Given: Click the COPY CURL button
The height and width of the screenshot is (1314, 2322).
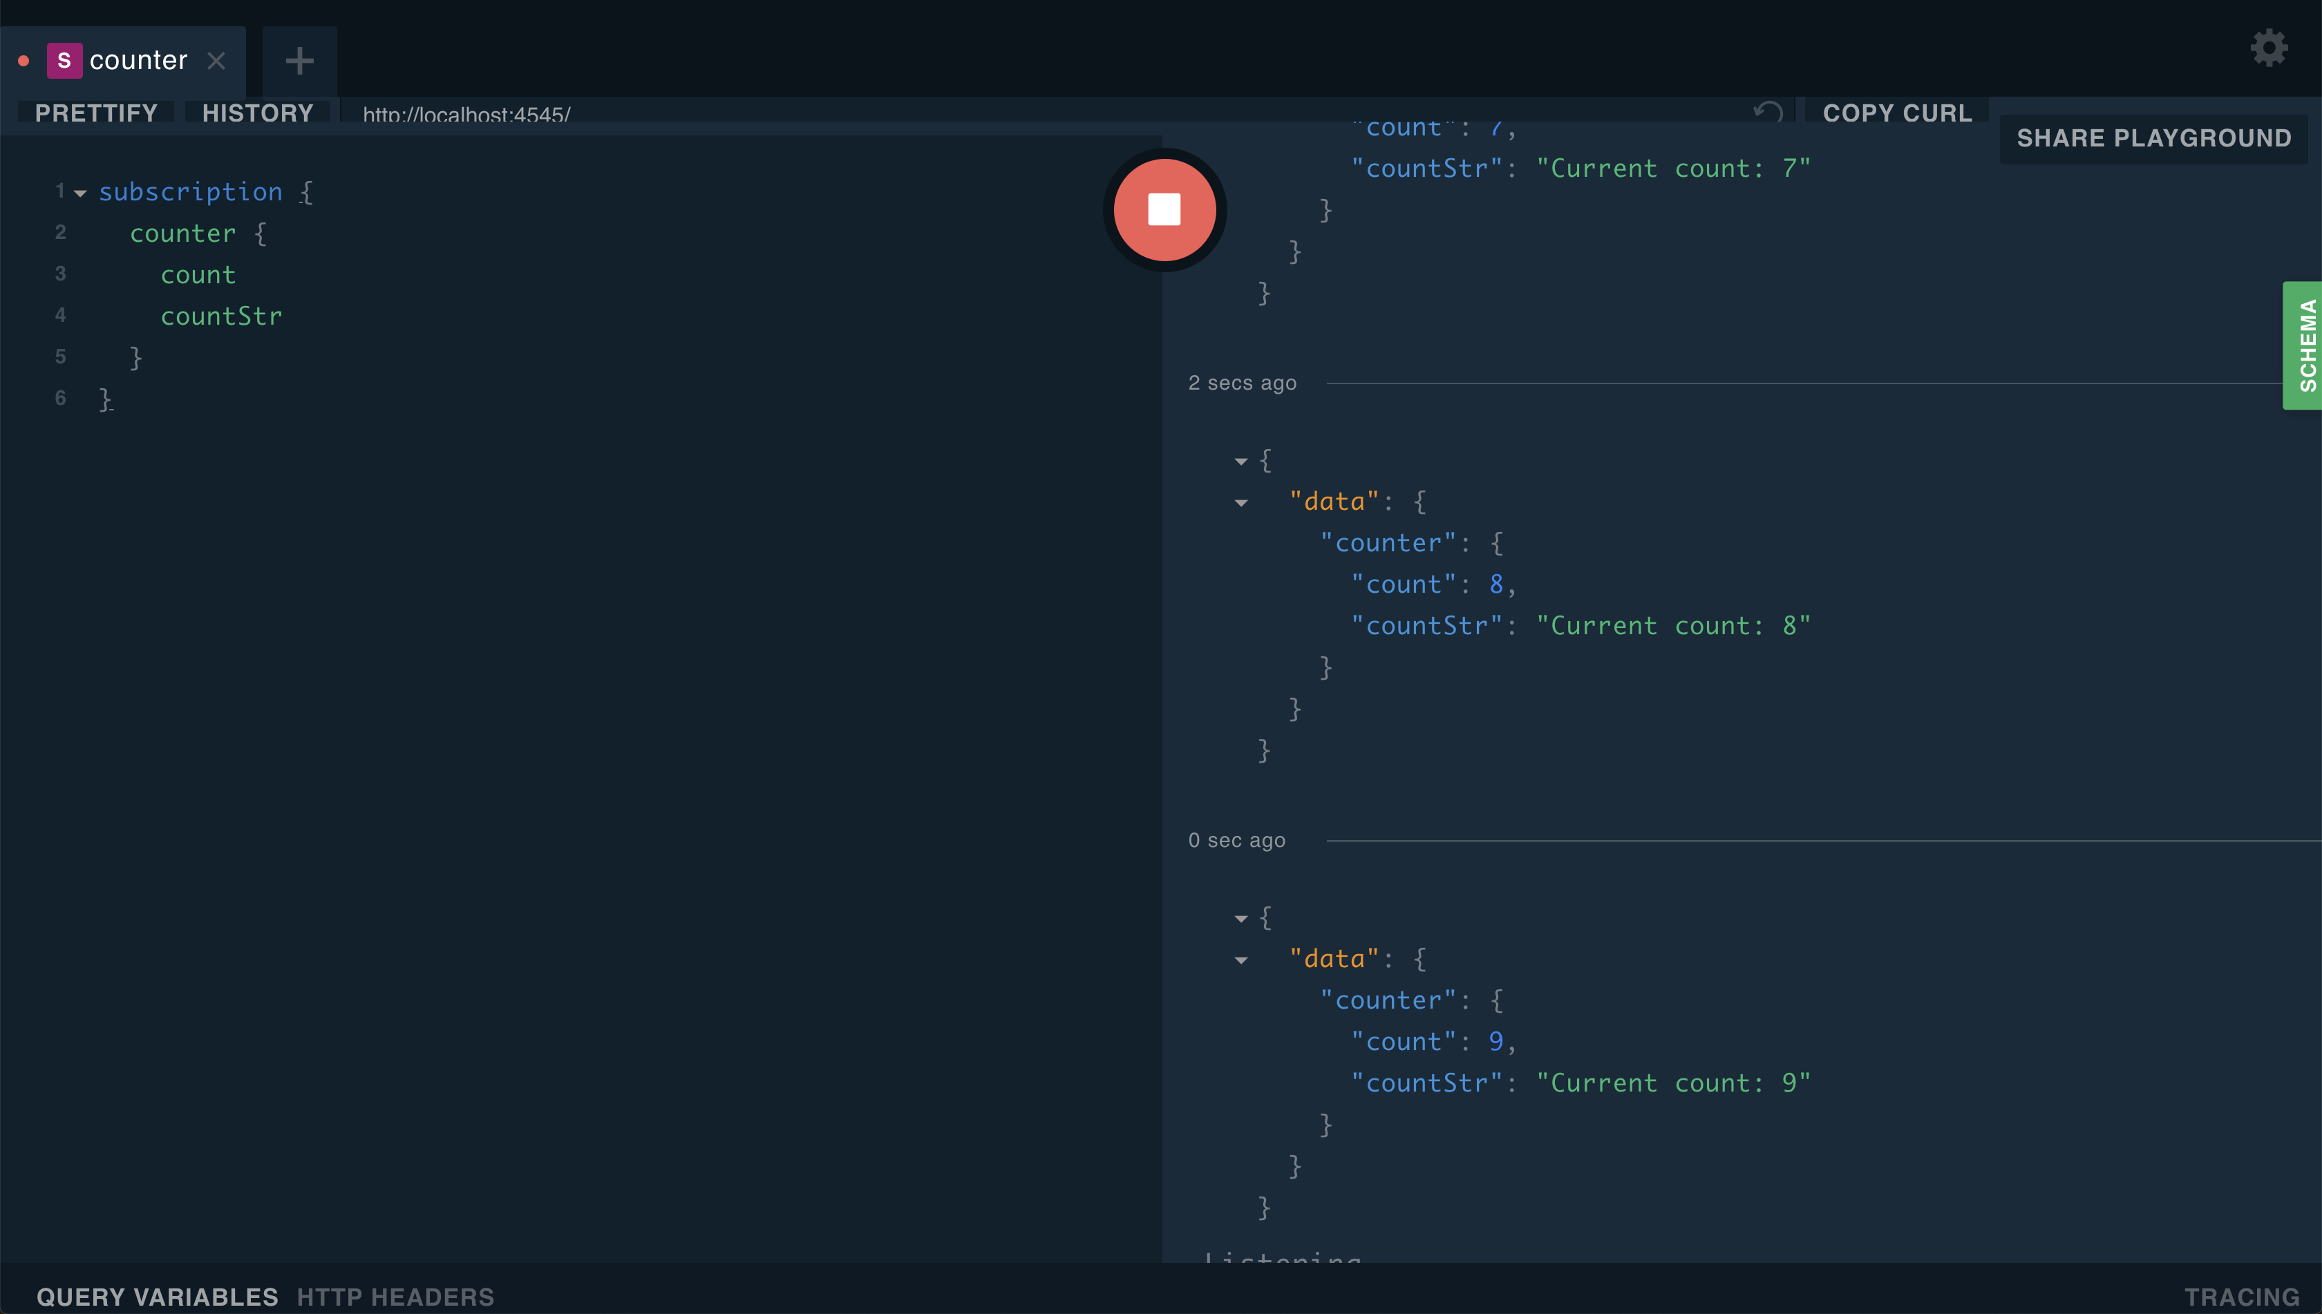Looking at the screenshot, I should [x=1897, y=113].
